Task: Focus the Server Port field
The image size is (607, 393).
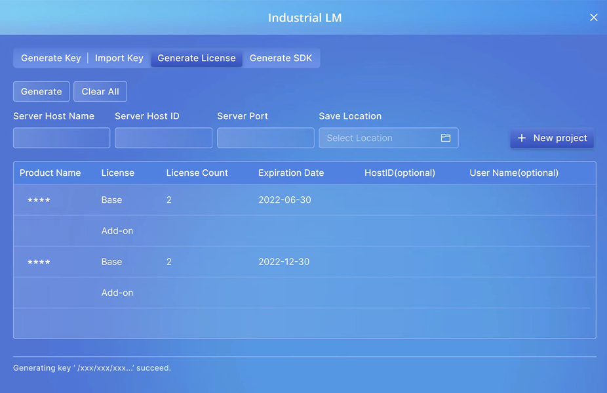Action: click(265, 138)
